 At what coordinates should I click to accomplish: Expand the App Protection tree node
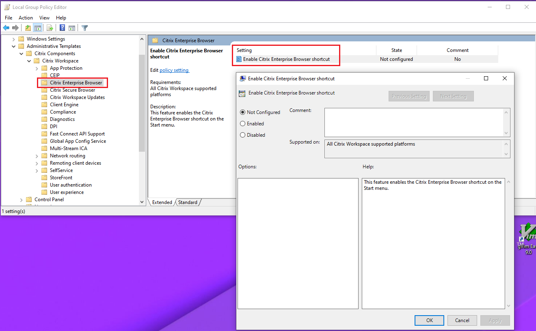tap(36, 68)
